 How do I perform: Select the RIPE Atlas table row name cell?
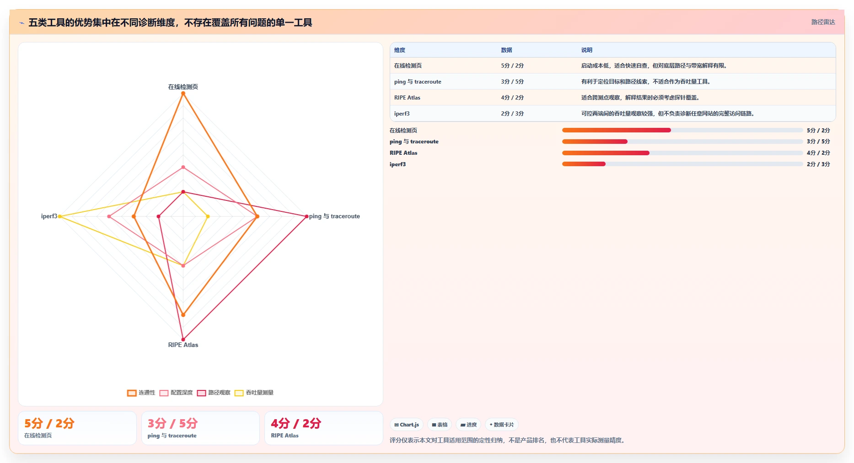(443, 98)
